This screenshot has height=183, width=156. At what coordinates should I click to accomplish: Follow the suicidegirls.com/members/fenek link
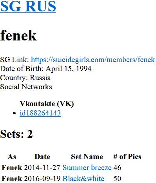(x=93, y=60)
